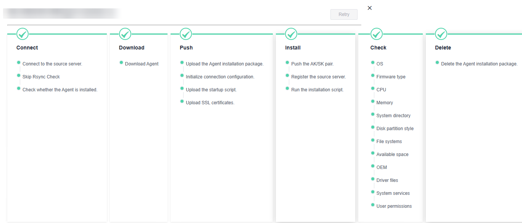Click 'Delete the Agent installation package.' item
Screen dimensions: 522x223
pyautogui.click(x=479, y=64)
